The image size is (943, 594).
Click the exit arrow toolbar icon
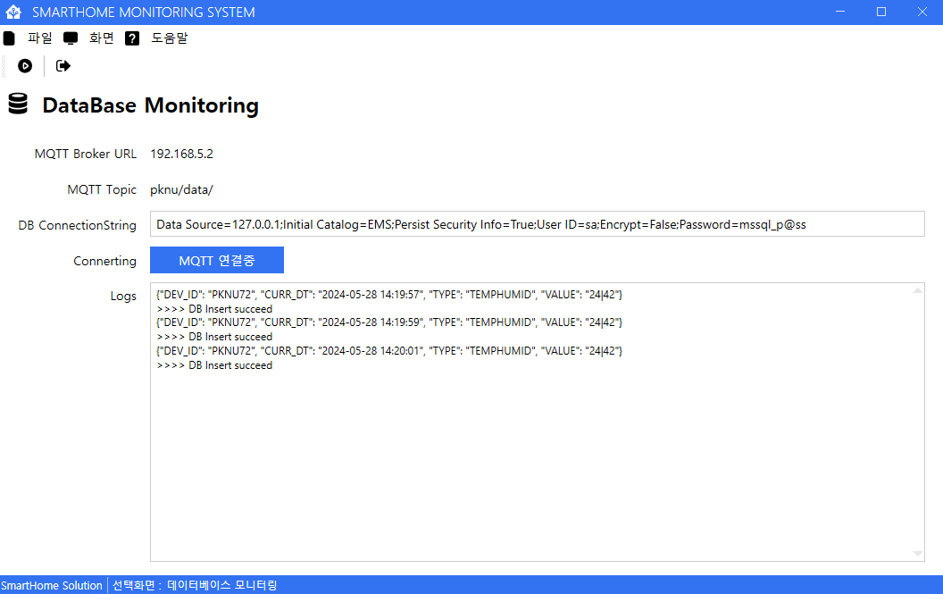pos(63,65)
